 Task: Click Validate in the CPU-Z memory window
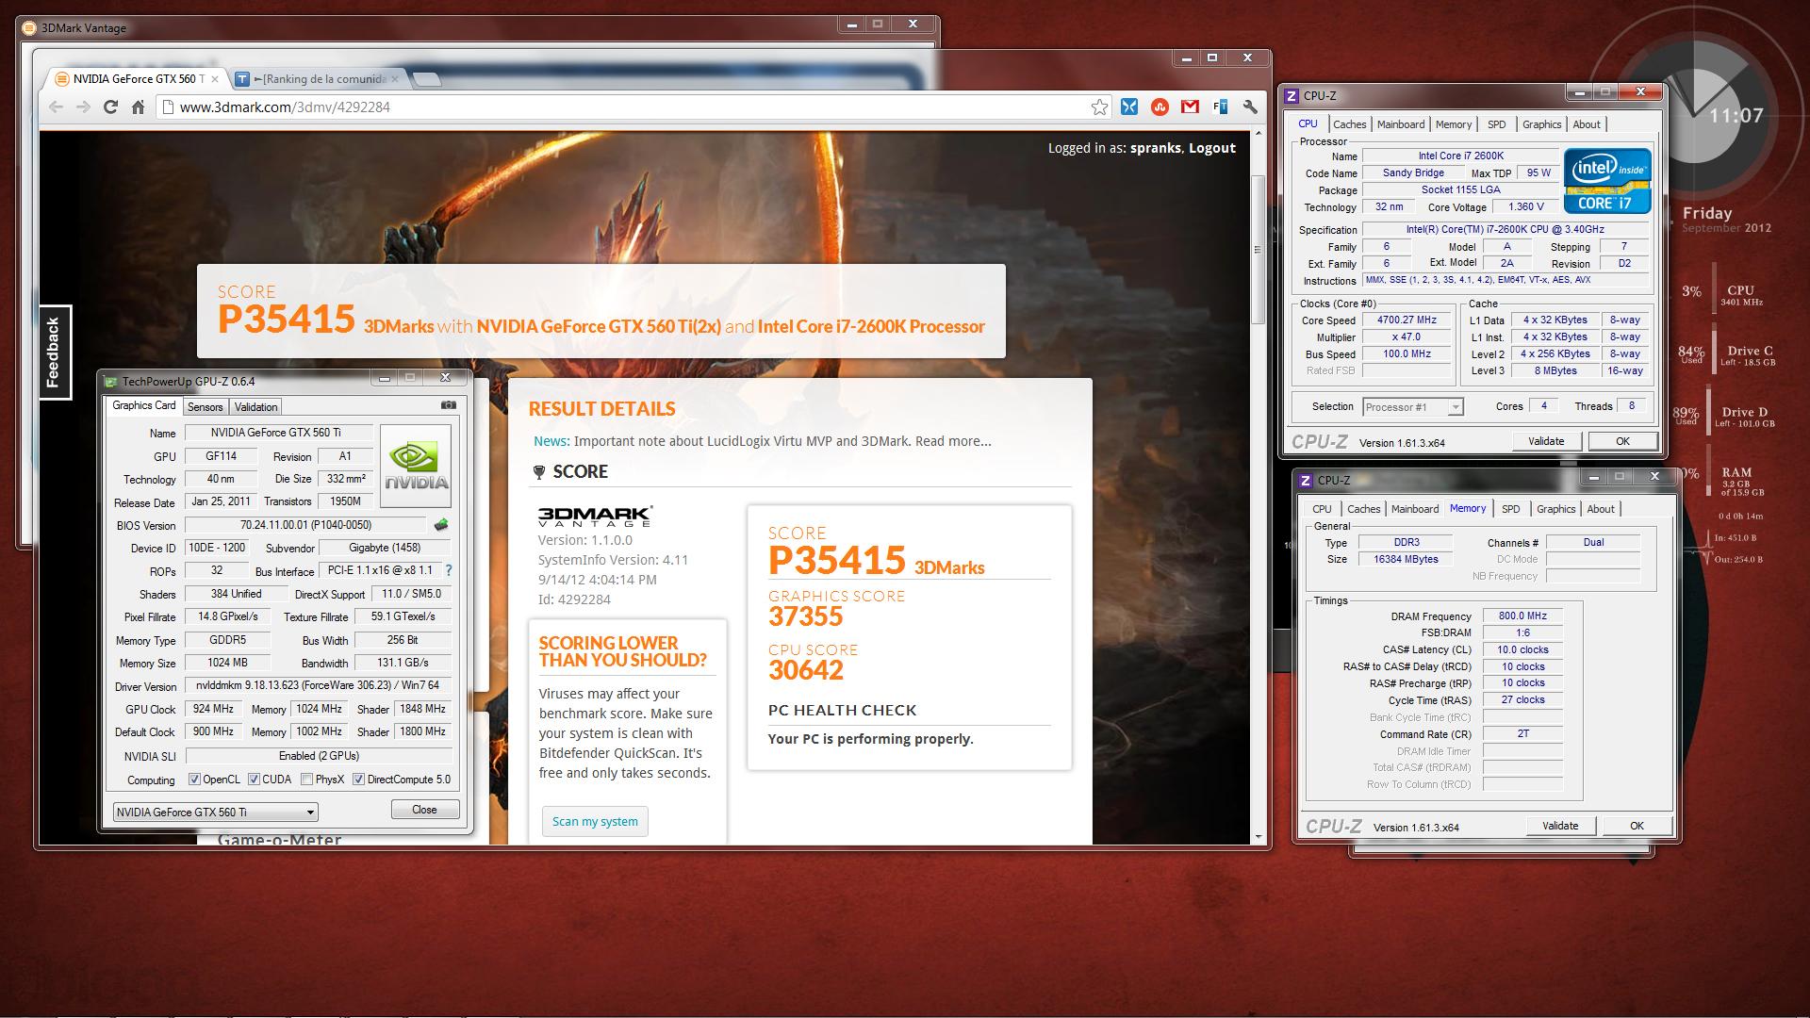(x=1560, y=826)
